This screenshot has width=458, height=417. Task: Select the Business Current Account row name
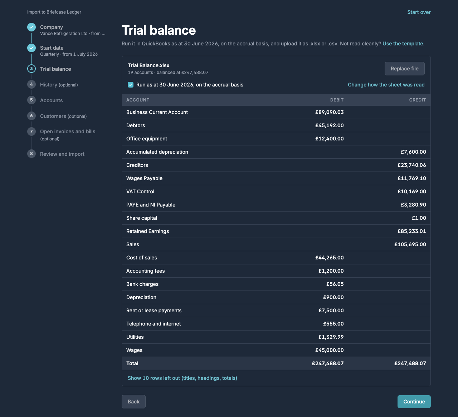(x=157, y=112)
